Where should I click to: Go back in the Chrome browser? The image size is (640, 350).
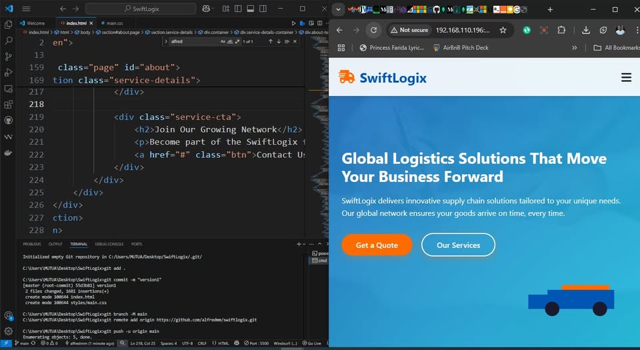(x=339, y=30)
